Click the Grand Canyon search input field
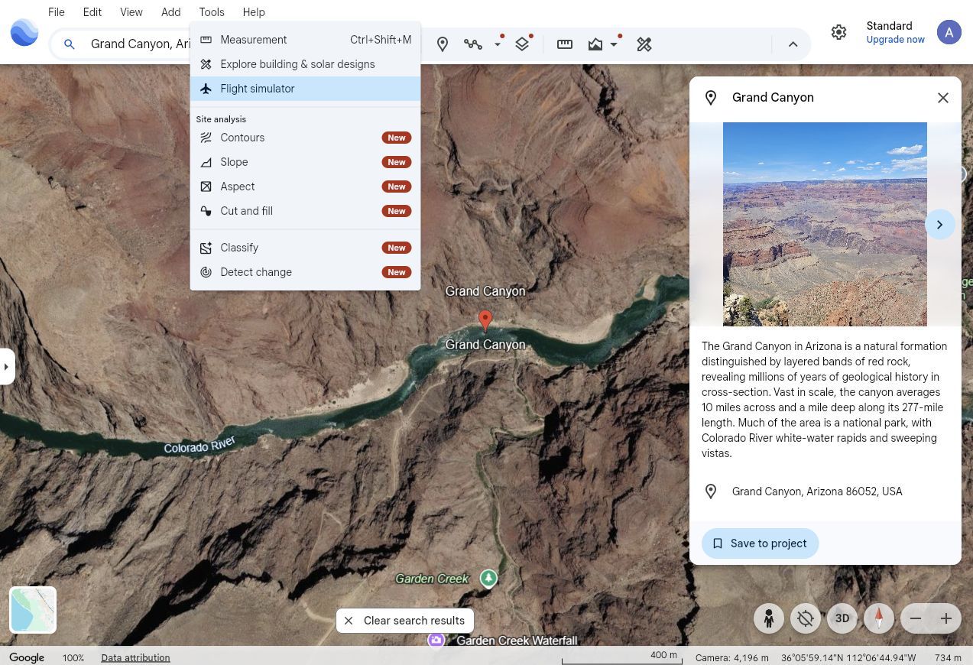Image resolution: width=973 pixels, height=665 pixels. coord(141,44)
